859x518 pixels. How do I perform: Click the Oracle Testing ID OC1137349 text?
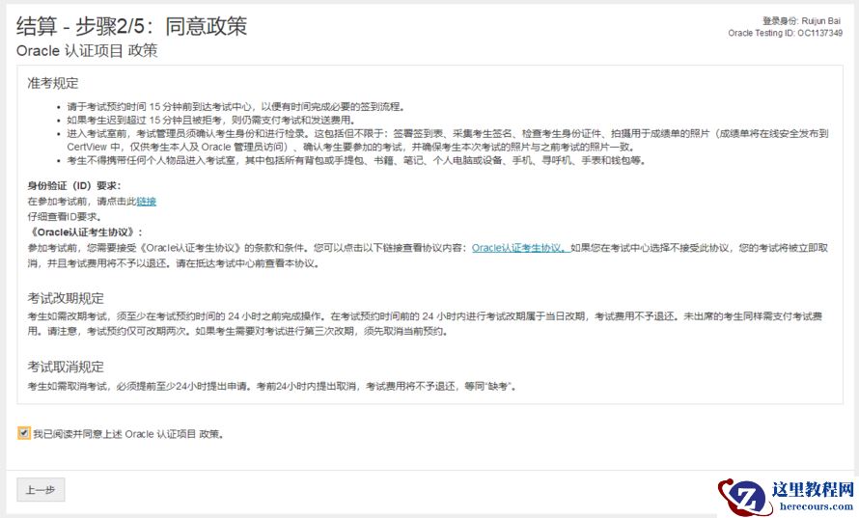[x=785, y=33]
